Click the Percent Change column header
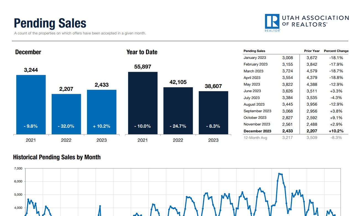Screen dimensions: 361x216 [336, 51]
